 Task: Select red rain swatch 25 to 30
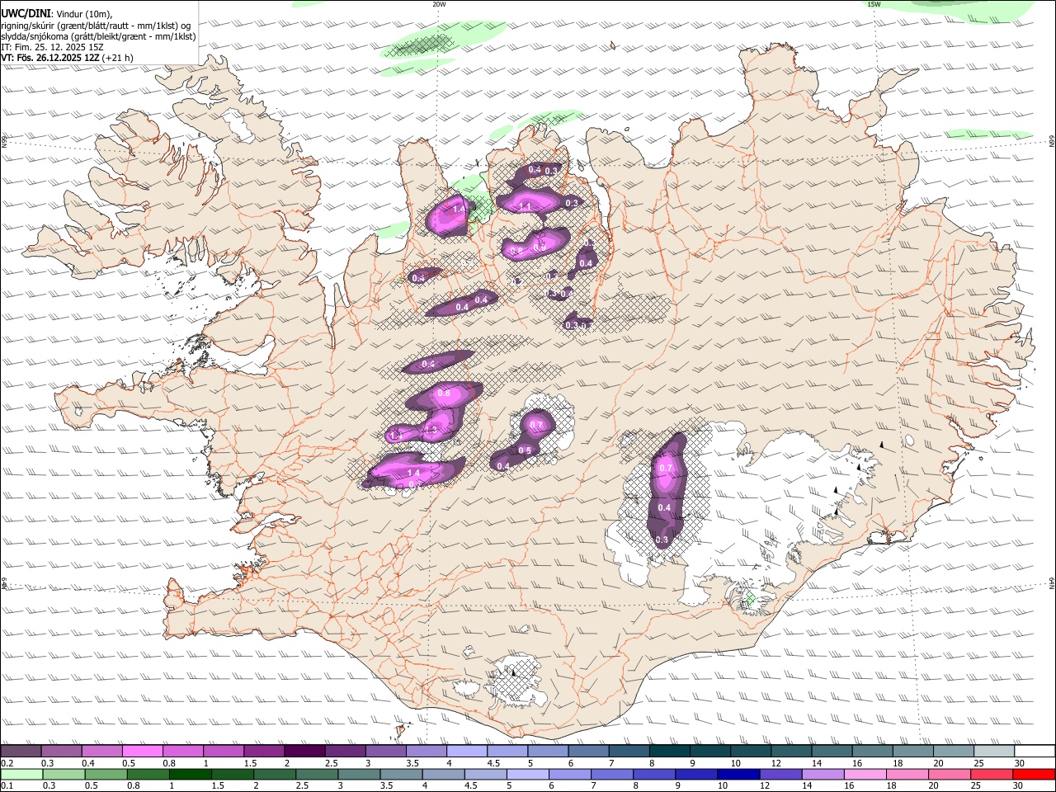click(991, 775)
